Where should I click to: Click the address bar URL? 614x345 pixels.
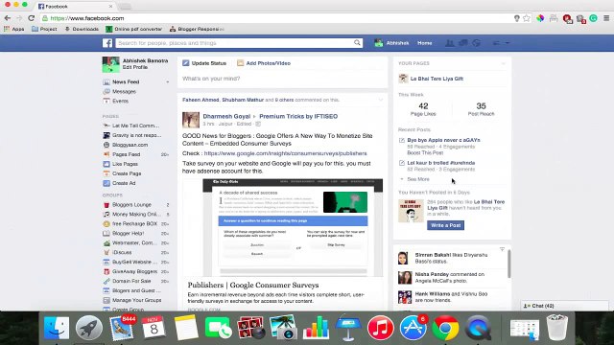pos(87,18)
